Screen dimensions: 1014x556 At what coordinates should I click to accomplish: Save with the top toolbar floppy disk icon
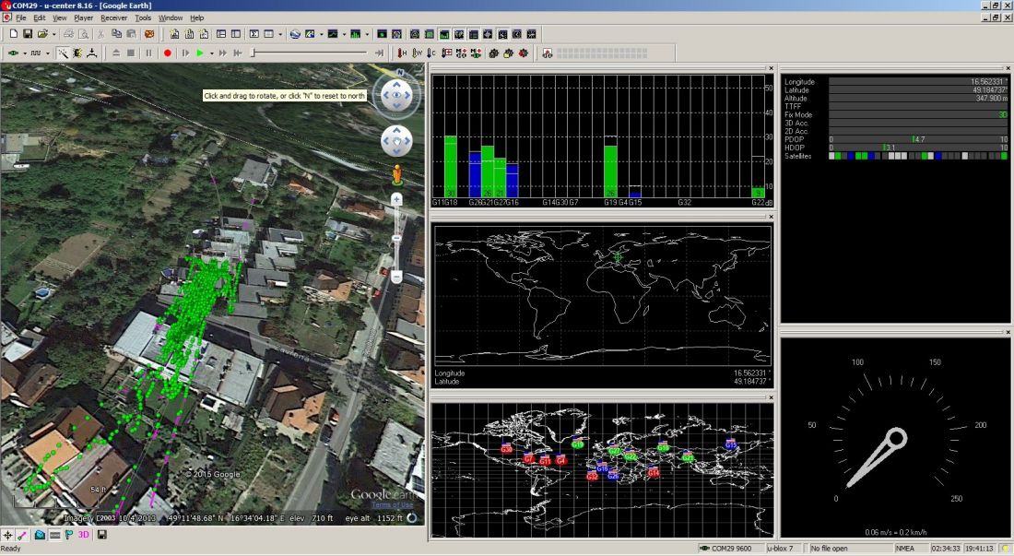[x=28, y=33]
